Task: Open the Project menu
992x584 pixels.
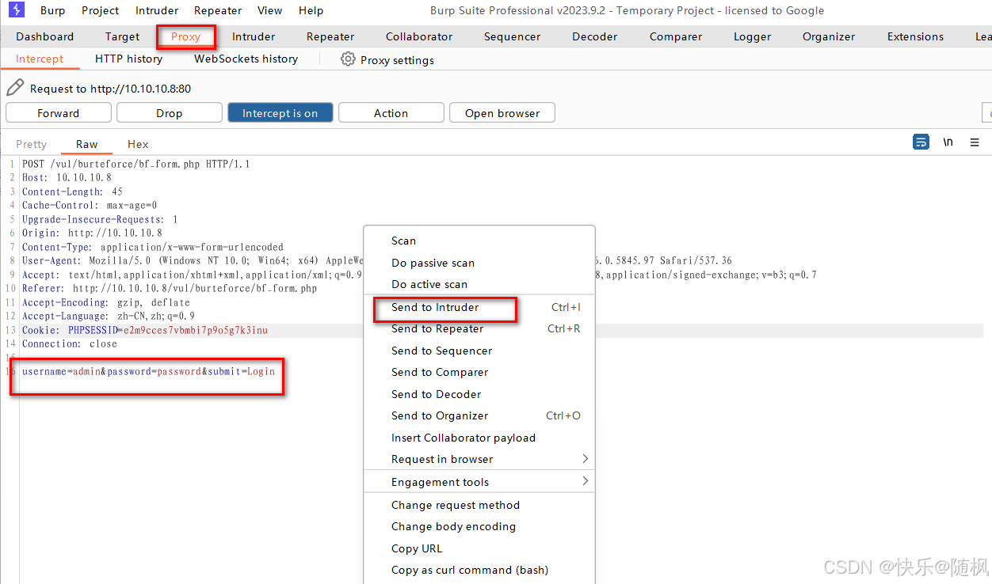Action: pos(101,10)
